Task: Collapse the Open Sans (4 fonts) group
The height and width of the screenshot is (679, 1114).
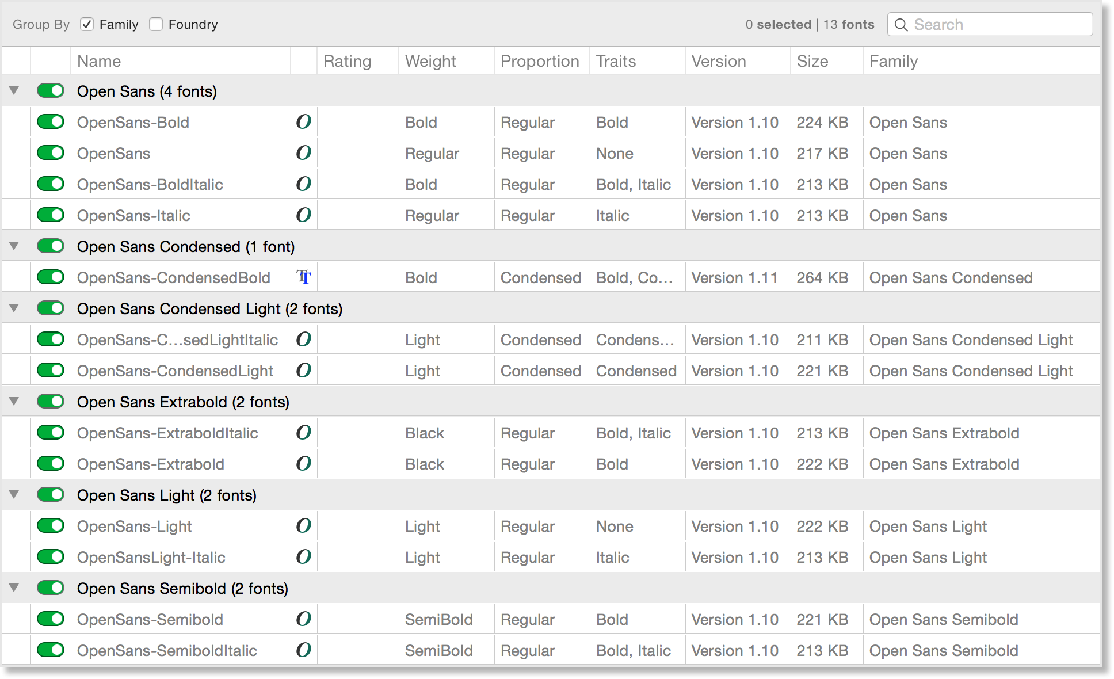Action: coord(14,90)
